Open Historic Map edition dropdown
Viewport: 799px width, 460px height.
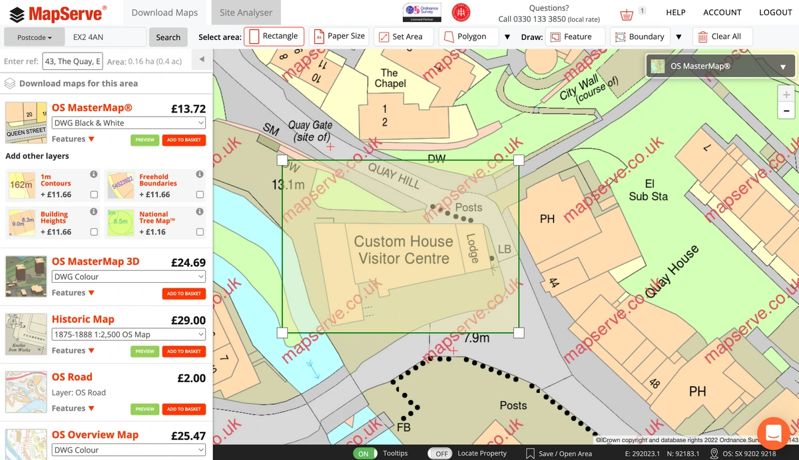pyautogui.click(x=129, y=335)
